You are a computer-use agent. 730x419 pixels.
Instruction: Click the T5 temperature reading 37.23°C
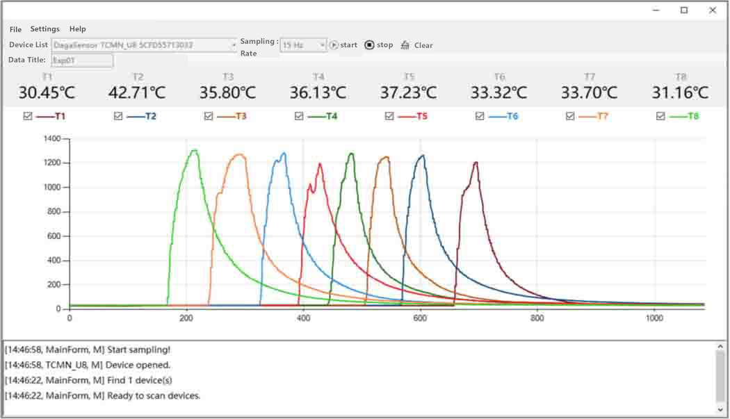409,92
